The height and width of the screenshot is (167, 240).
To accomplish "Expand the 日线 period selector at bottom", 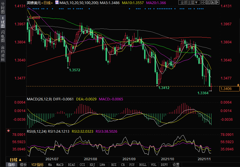I will tap(16, 160).
